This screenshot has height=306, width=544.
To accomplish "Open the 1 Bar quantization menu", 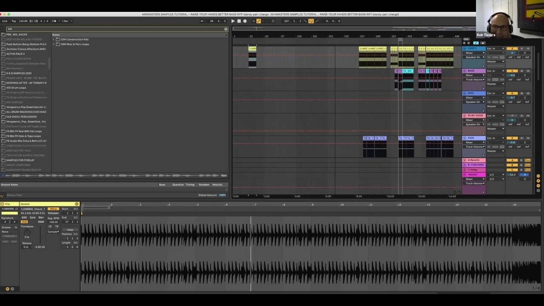I will [x=66, y=21].
